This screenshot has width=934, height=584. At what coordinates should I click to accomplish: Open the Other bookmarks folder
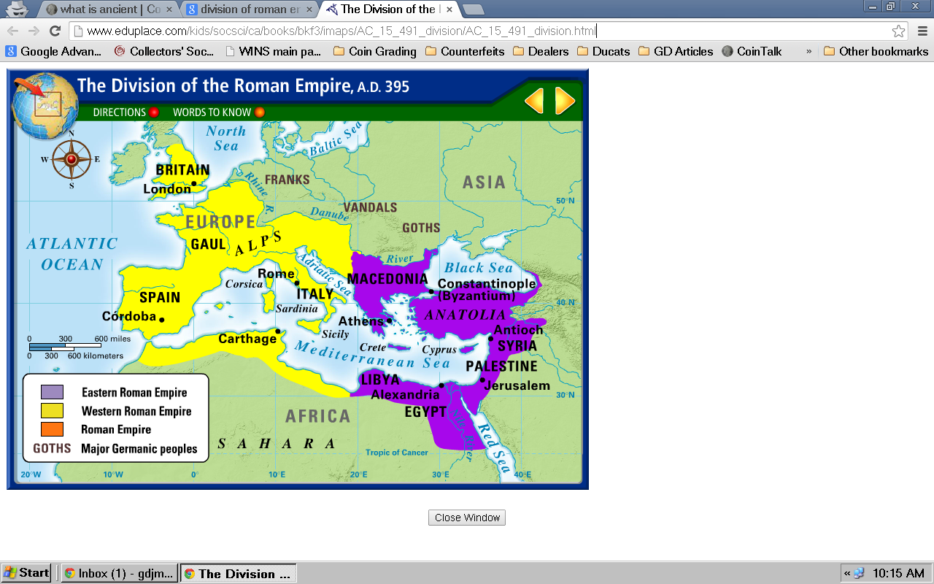tap(876, 51)
